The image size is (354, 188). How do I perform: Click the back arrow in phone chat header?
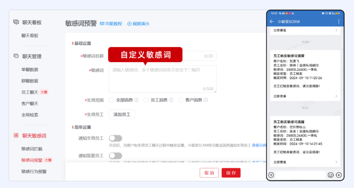click(271, 22)
